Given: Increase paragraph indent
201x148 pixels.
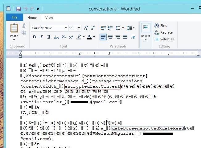Looking at the screenshot, I should point(110,28).
